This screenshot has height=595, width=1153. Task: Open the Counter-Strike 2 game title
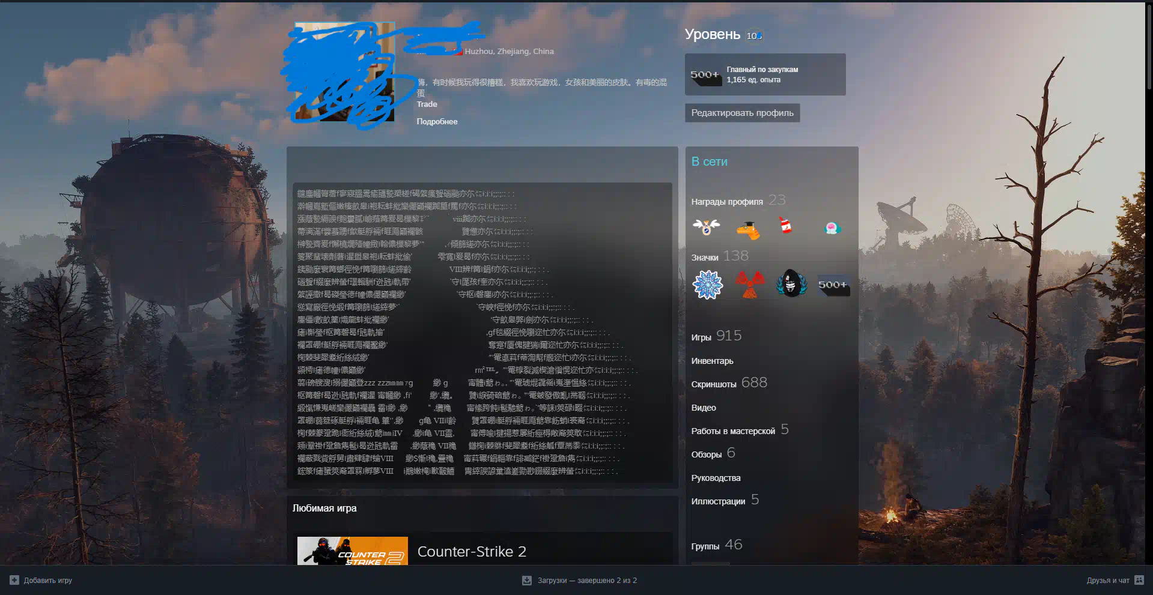(x=472, y=551)
